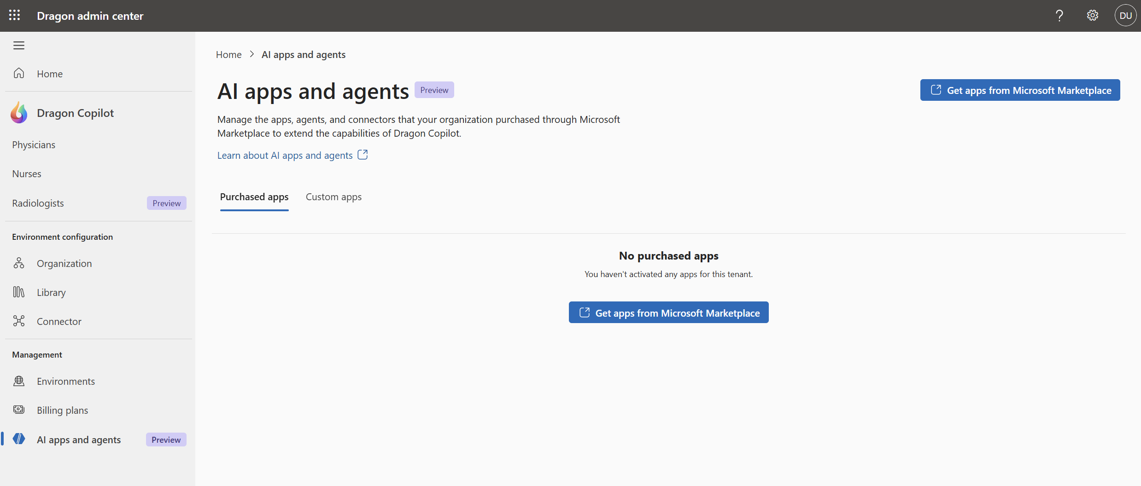Click the Dragon Copilot flame logo
Image resolution: width=1141 pixels, height=486 pixels.
(x=19, y=113)
